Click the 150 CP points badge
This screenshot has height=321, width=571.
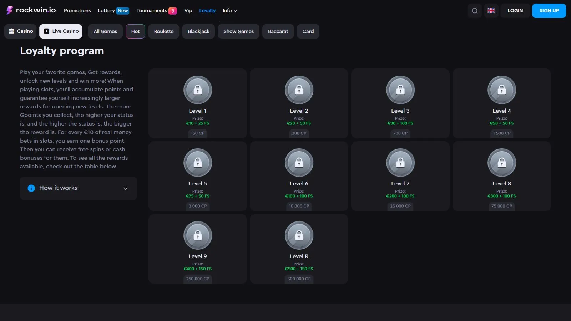[198, 133]
